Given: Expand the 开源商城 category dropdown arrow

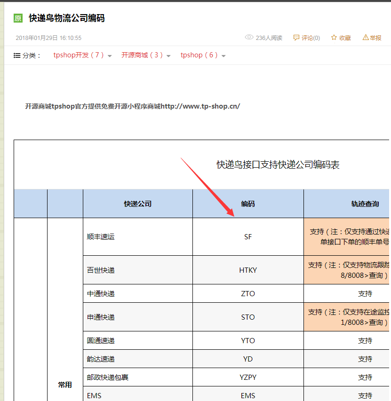Looking at the screenshot, I should tap(168, 56).
